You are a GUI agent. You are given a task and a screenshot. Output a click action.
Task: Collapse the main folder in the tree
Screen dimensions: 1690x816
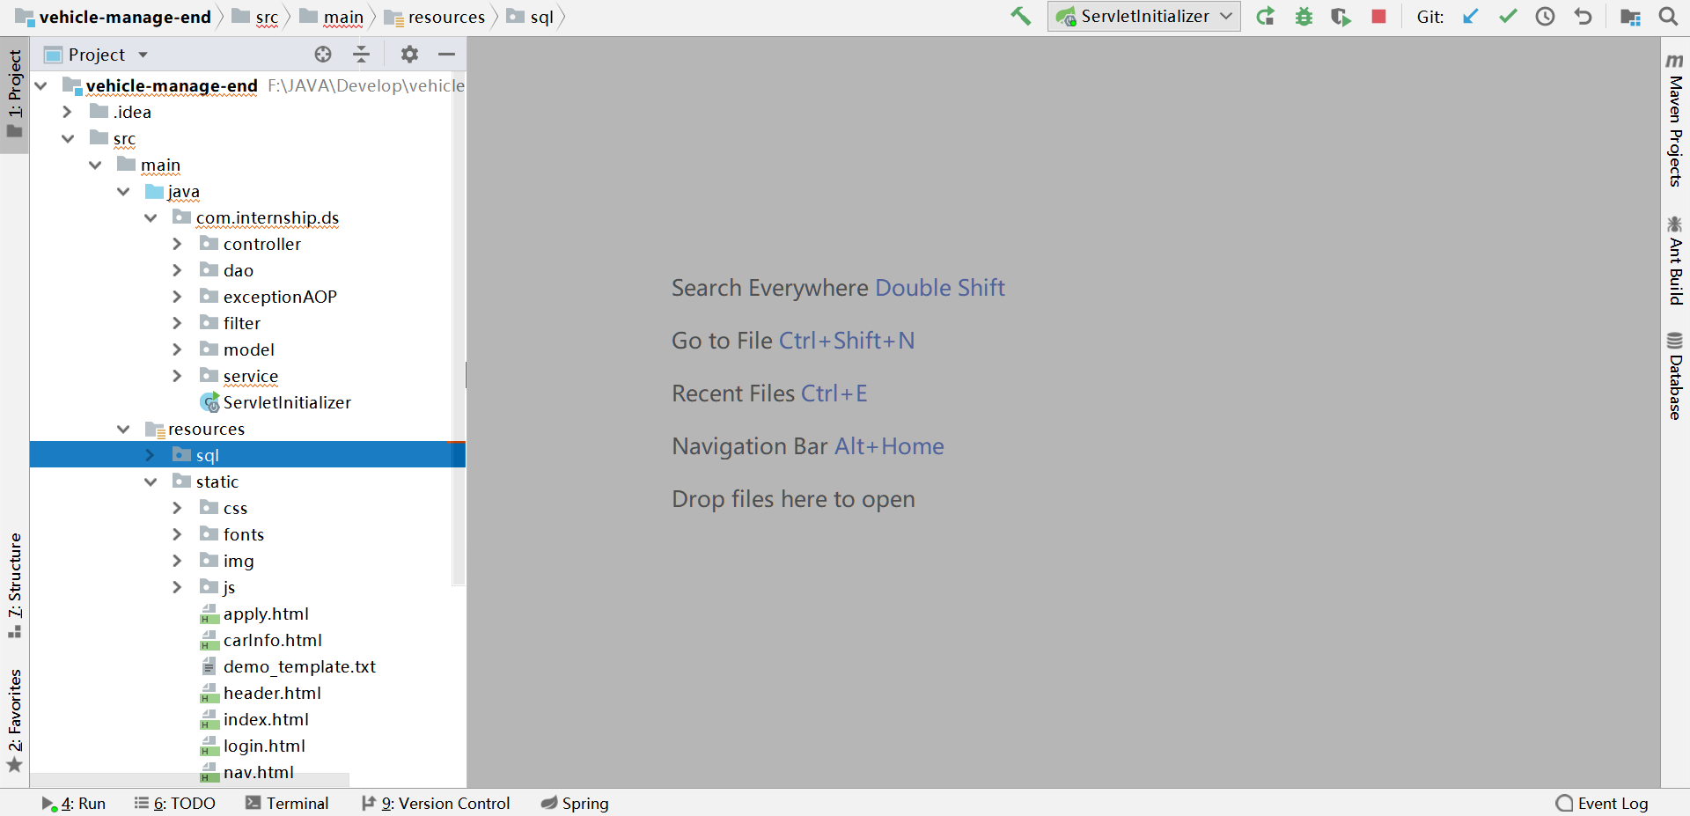95,165
